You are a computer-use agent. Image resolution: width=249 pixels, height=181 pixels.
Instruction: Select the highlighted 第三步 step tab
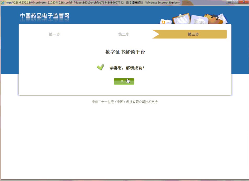193,34
